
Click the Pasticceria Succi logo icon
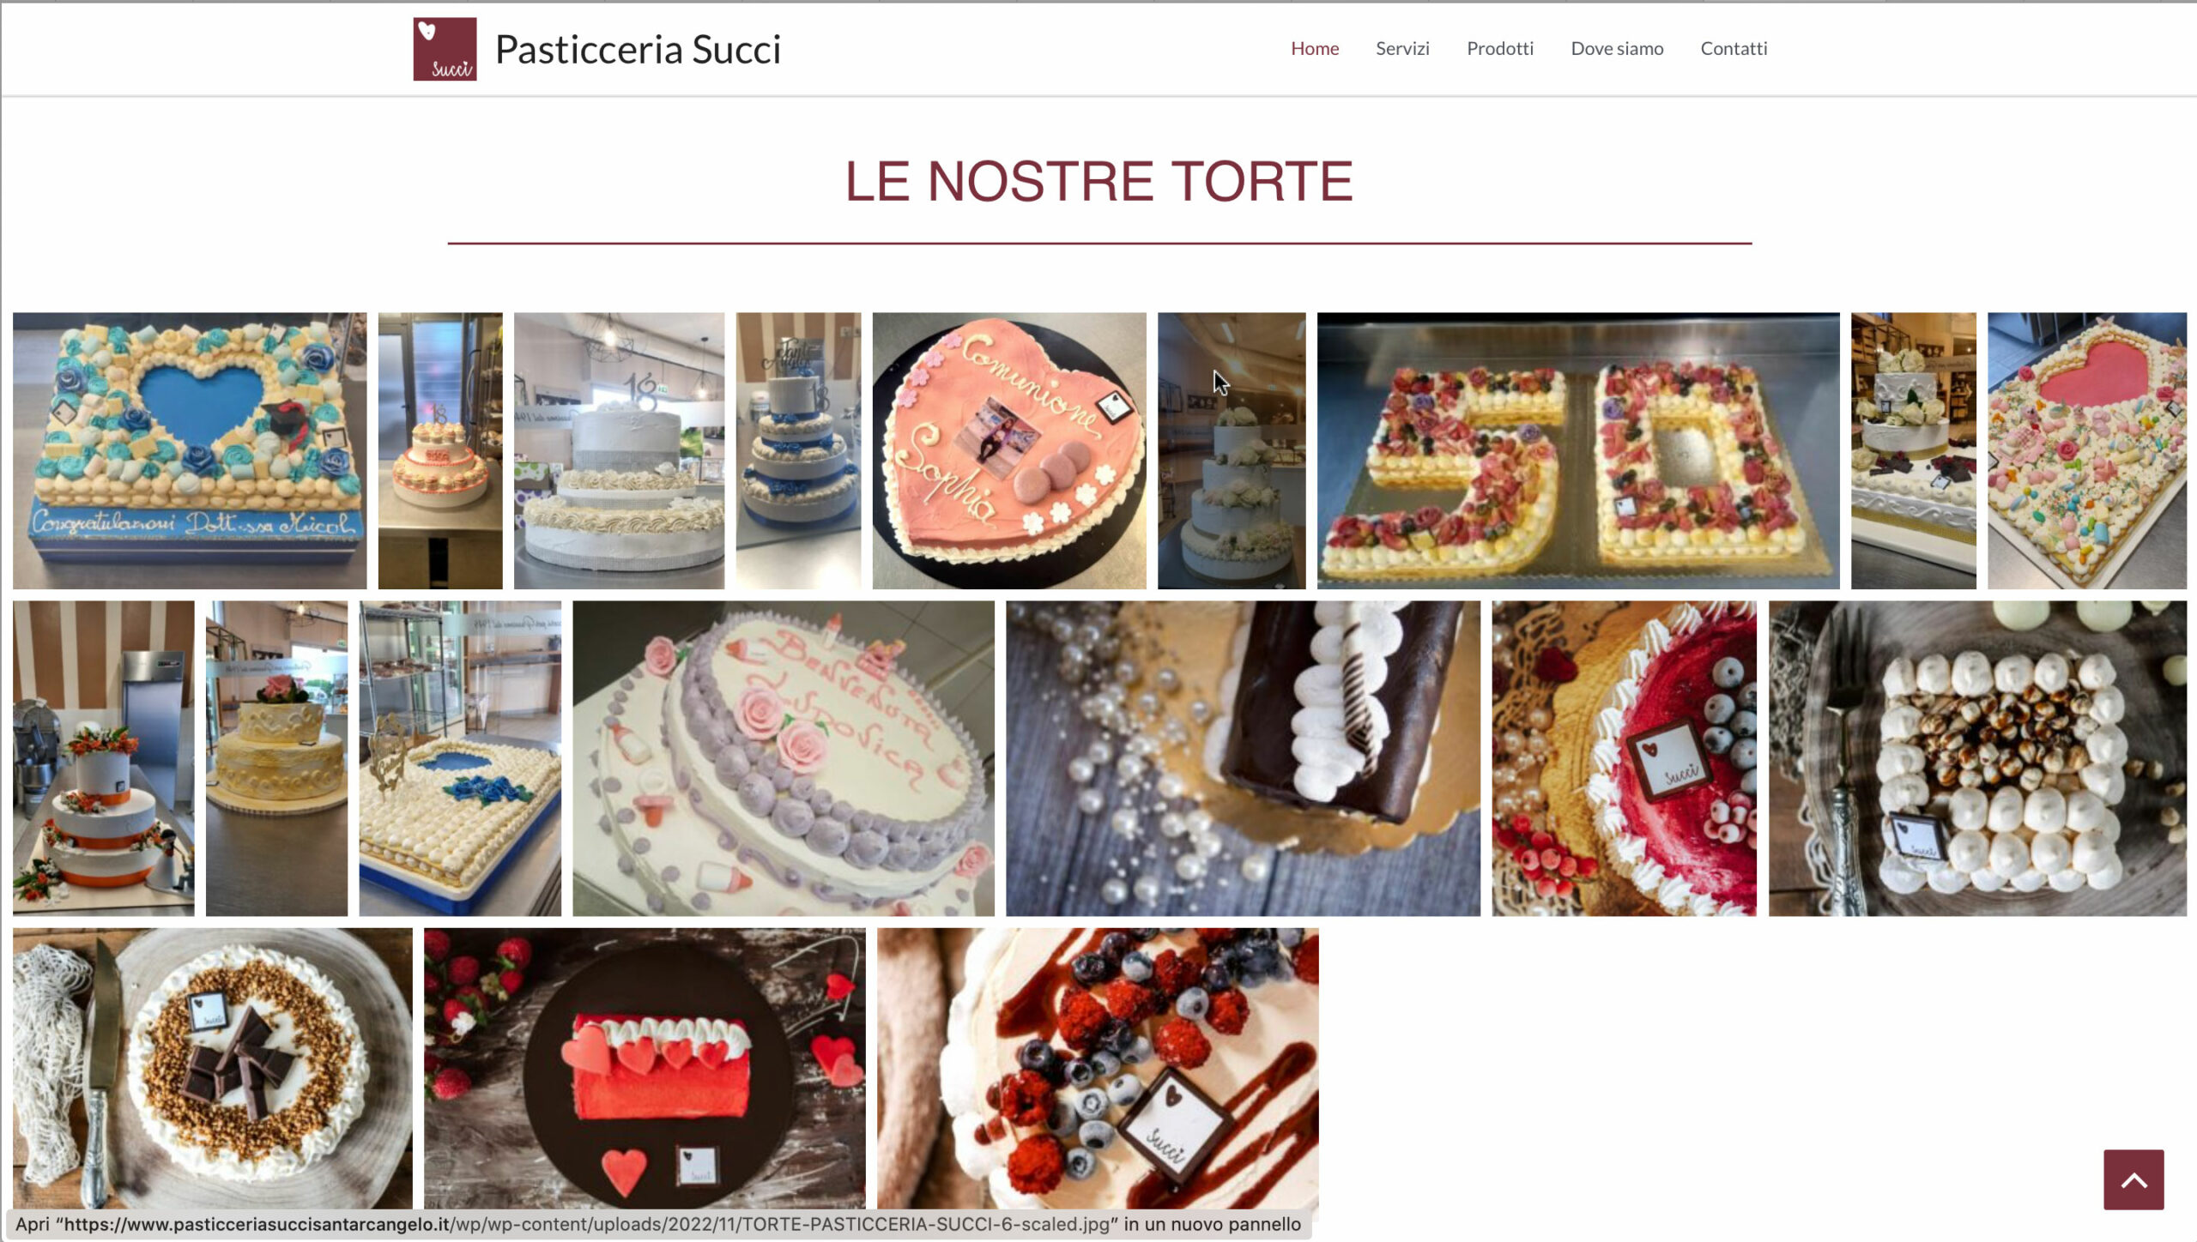(x=445, y=49)
